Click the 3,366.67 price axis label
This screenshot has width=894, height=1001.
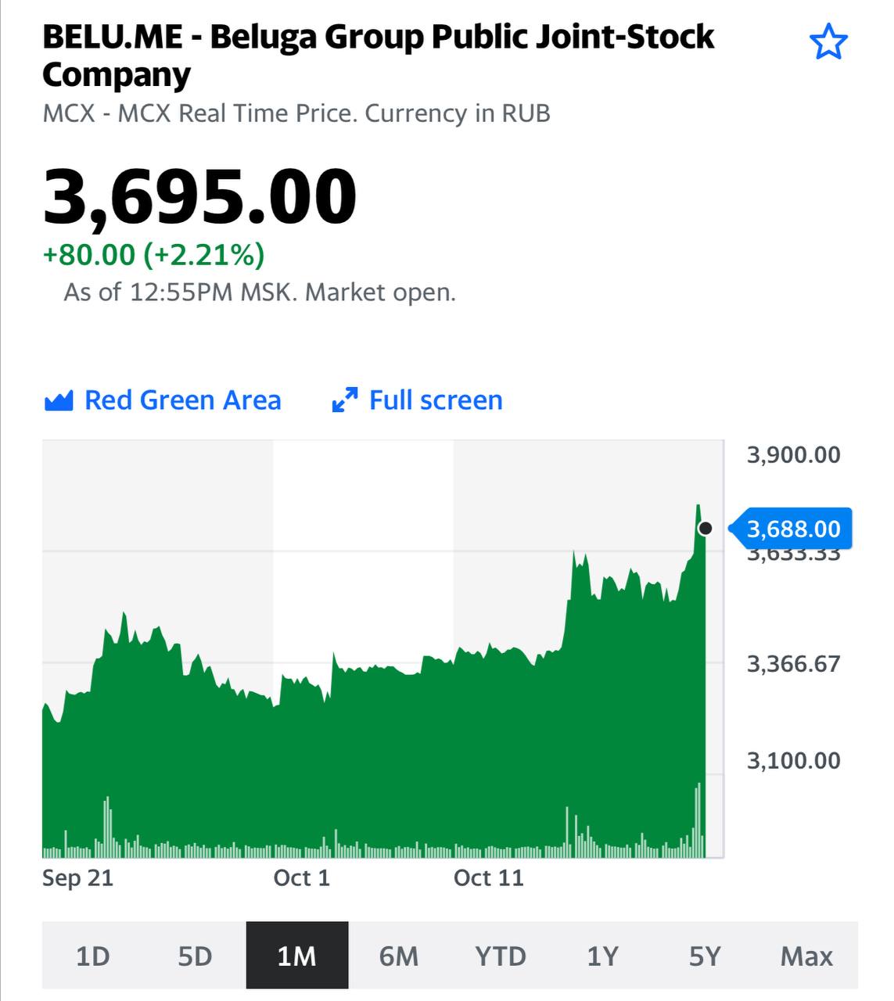pos(794,664)
